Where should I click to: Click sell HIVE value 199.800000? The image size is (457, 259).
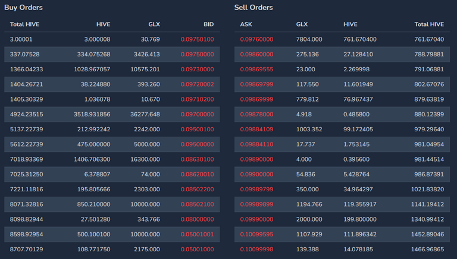pyautogui.click(x=360, y=219)
